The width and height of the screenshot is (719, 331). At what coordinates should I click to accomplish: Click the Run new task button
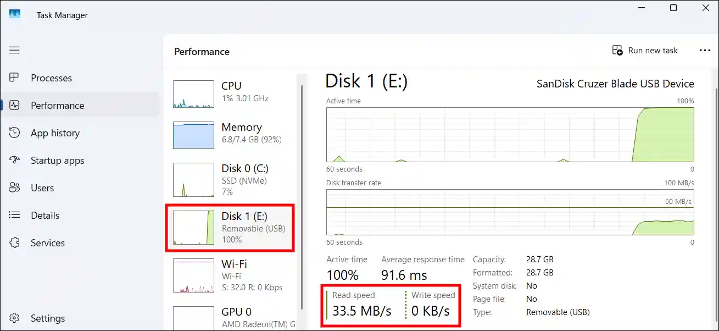pos(645,50)
